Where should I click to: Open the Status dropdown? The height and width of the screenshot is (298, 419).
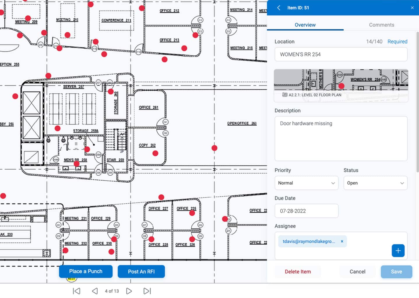click(375, 183)
